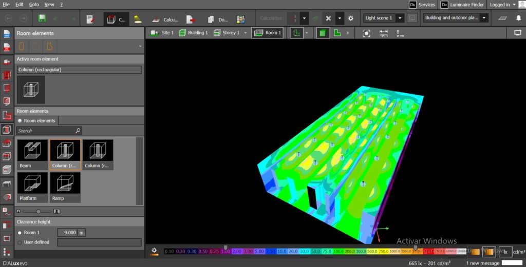Open calculation settings gear icon
Screen dimensions: 526x267
351,18
